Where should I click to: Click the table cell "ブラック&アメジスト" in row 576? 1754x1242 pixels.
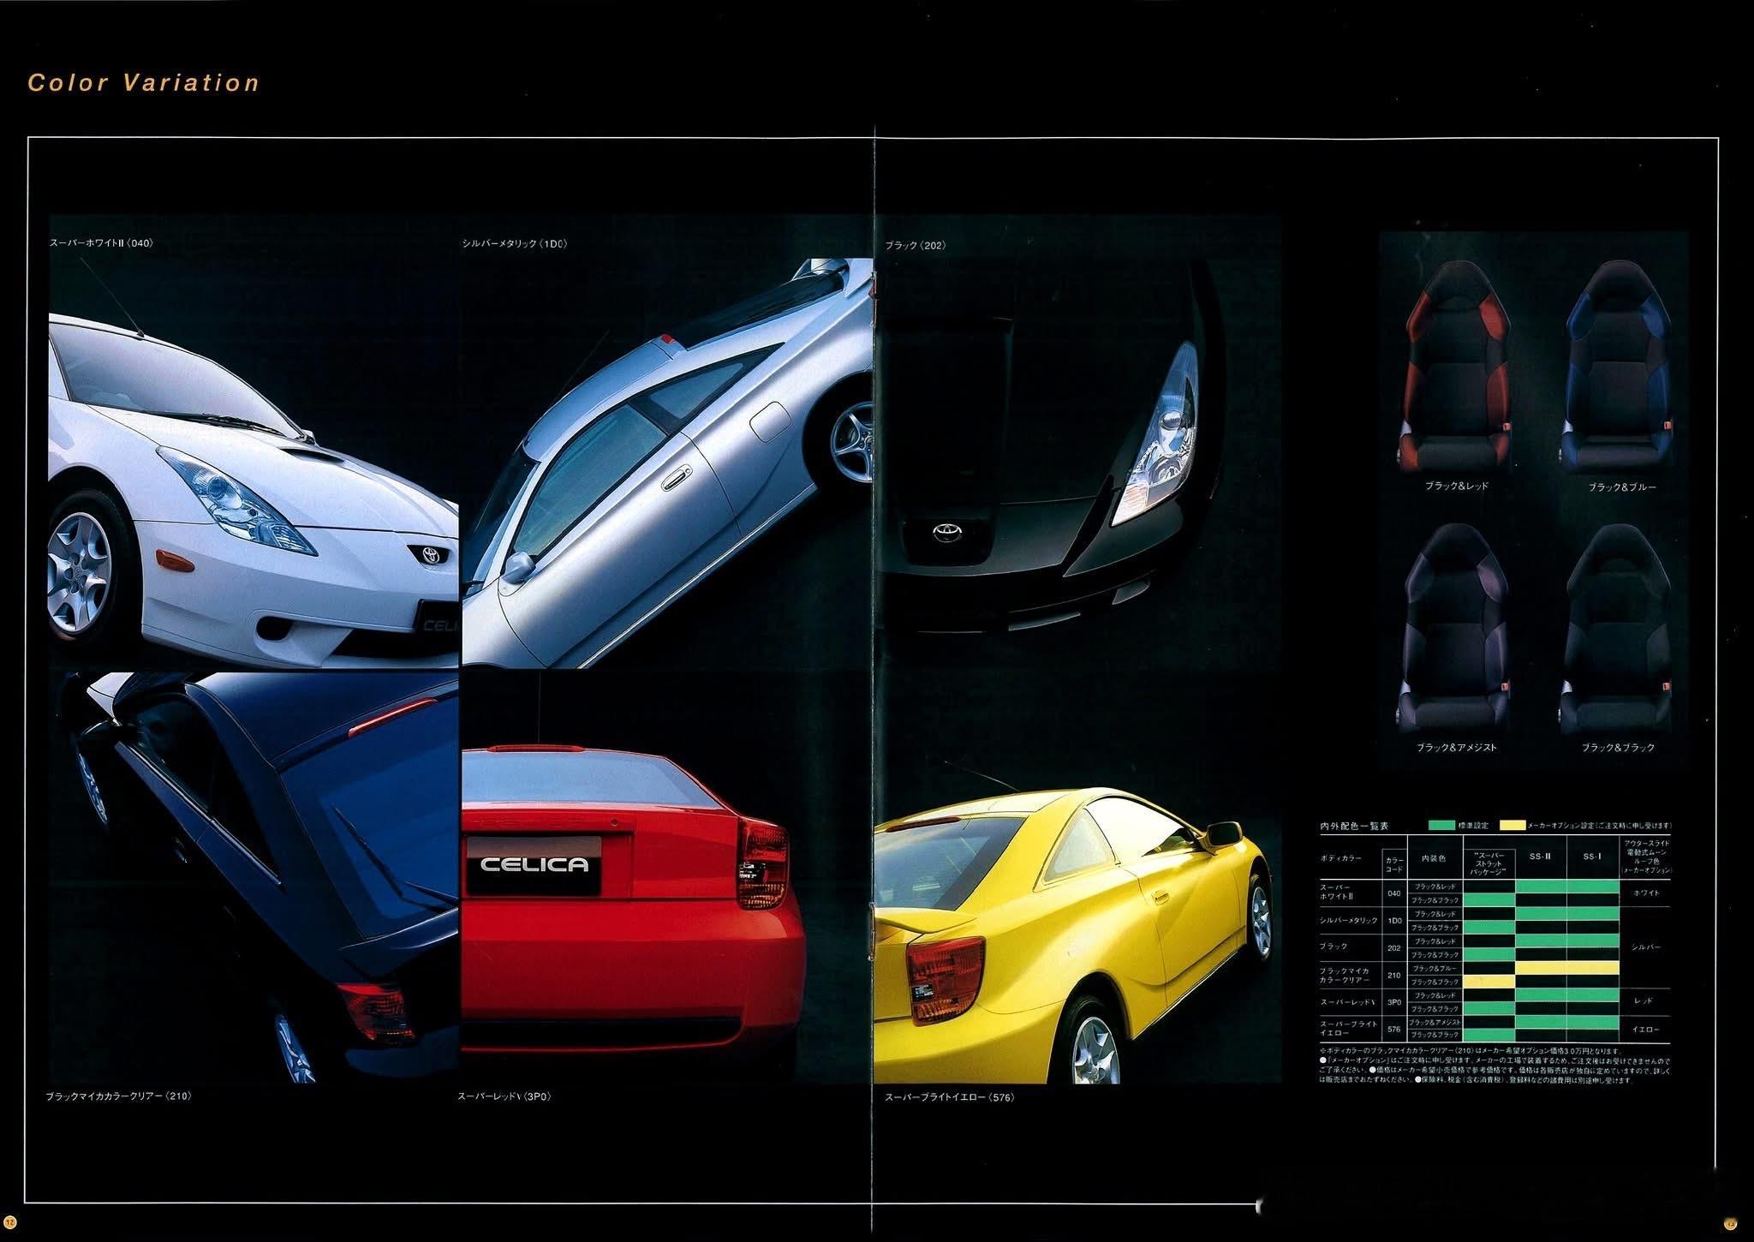[1434, 1022]
